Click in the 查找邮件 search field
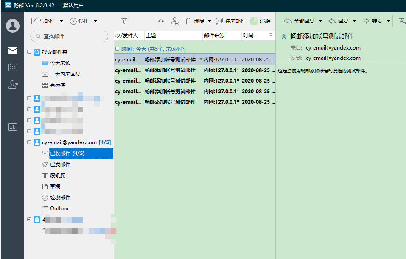Viewport: 406px width, 259px height. [x=69, y=36]
